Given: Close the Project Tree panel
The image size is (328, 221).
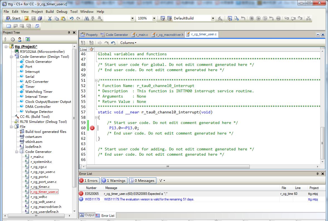Looking at the screenshot, I should [74, 33].
